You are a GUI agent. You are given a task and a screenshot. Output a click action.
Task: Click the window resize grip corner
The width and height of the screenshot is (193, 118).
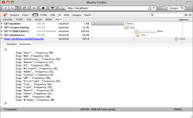191,116
